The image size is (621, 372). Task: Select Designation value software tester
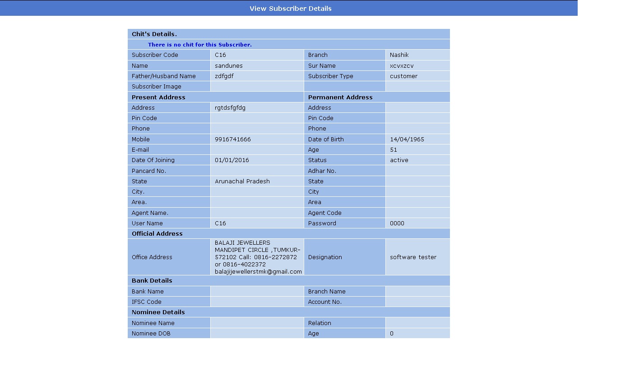413,257
